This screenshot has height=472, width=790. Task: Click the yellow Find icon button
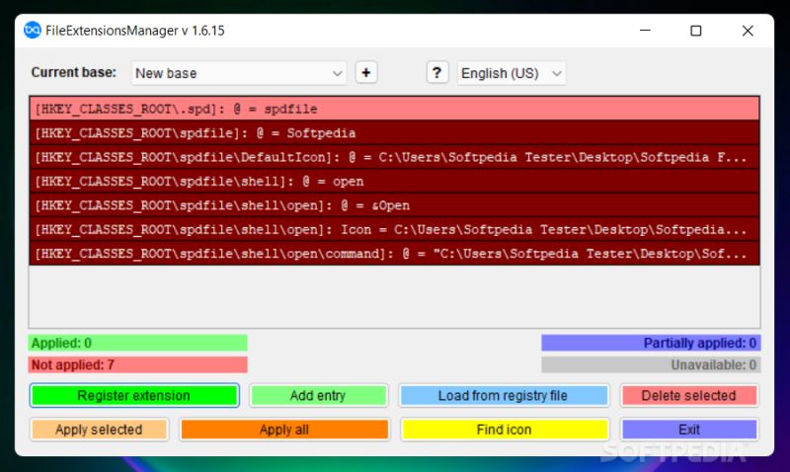tap(504, 430)
